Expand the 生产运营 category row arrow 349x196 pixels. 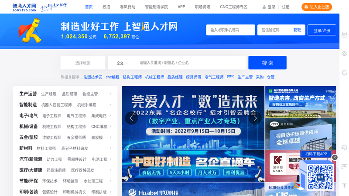click(x=110, y=94)
